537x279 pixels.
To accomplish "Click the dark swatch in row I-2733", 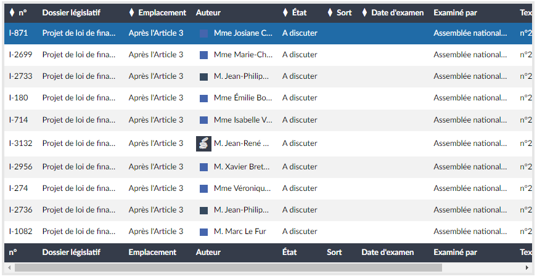I will 203,77.
